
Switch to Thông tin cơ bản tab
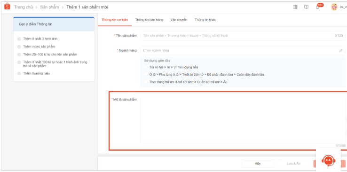tap(115, 20)
